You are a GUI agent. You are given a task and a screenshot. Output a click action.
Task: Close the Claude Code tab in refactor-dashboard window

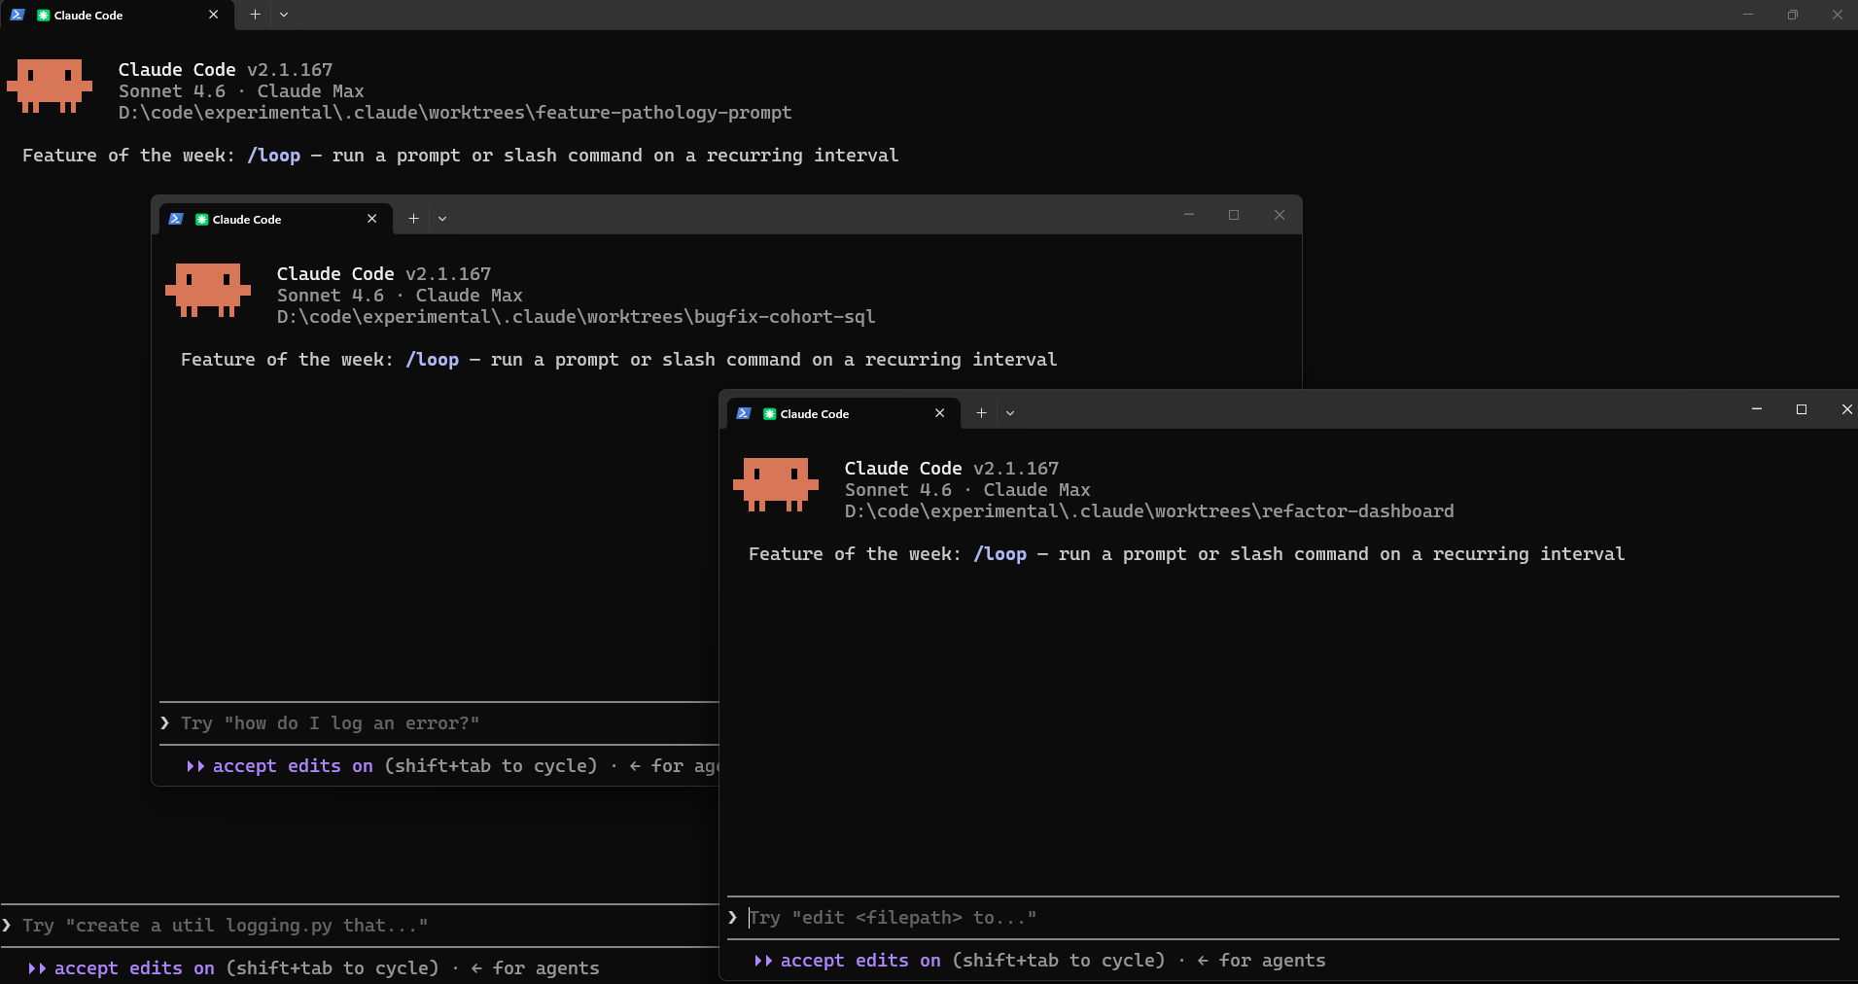(939, 413)
